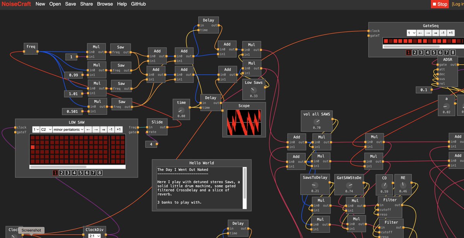The image size is (464, 238).
Task: Click the GateSeq clock input port
Action: tap(369, 31)
